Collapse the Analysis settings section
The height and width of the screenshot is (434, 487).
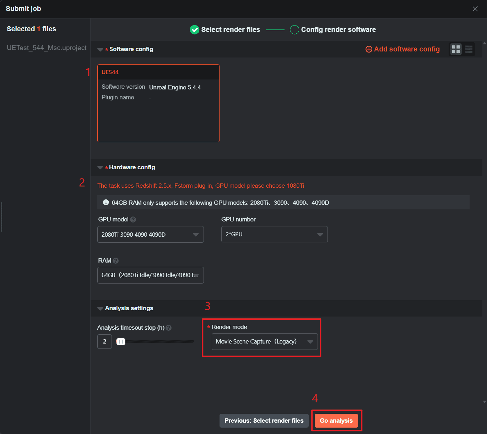pos(100,309)
